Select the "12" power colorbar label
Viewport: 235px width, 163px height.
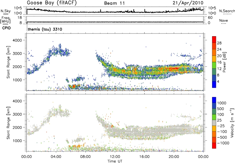pos(219,69)
